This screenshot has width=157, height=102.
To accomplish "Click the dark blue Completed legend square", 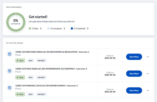I will (72, 29).
